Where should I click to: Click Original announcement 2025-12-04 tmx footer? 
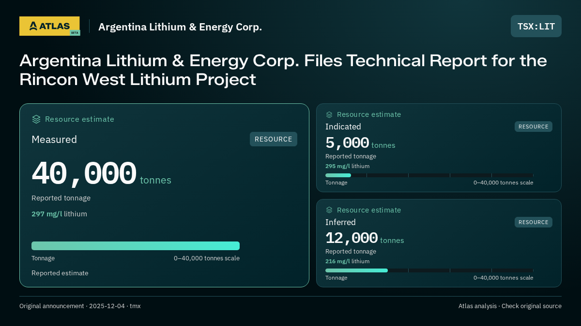click(80, 306)
